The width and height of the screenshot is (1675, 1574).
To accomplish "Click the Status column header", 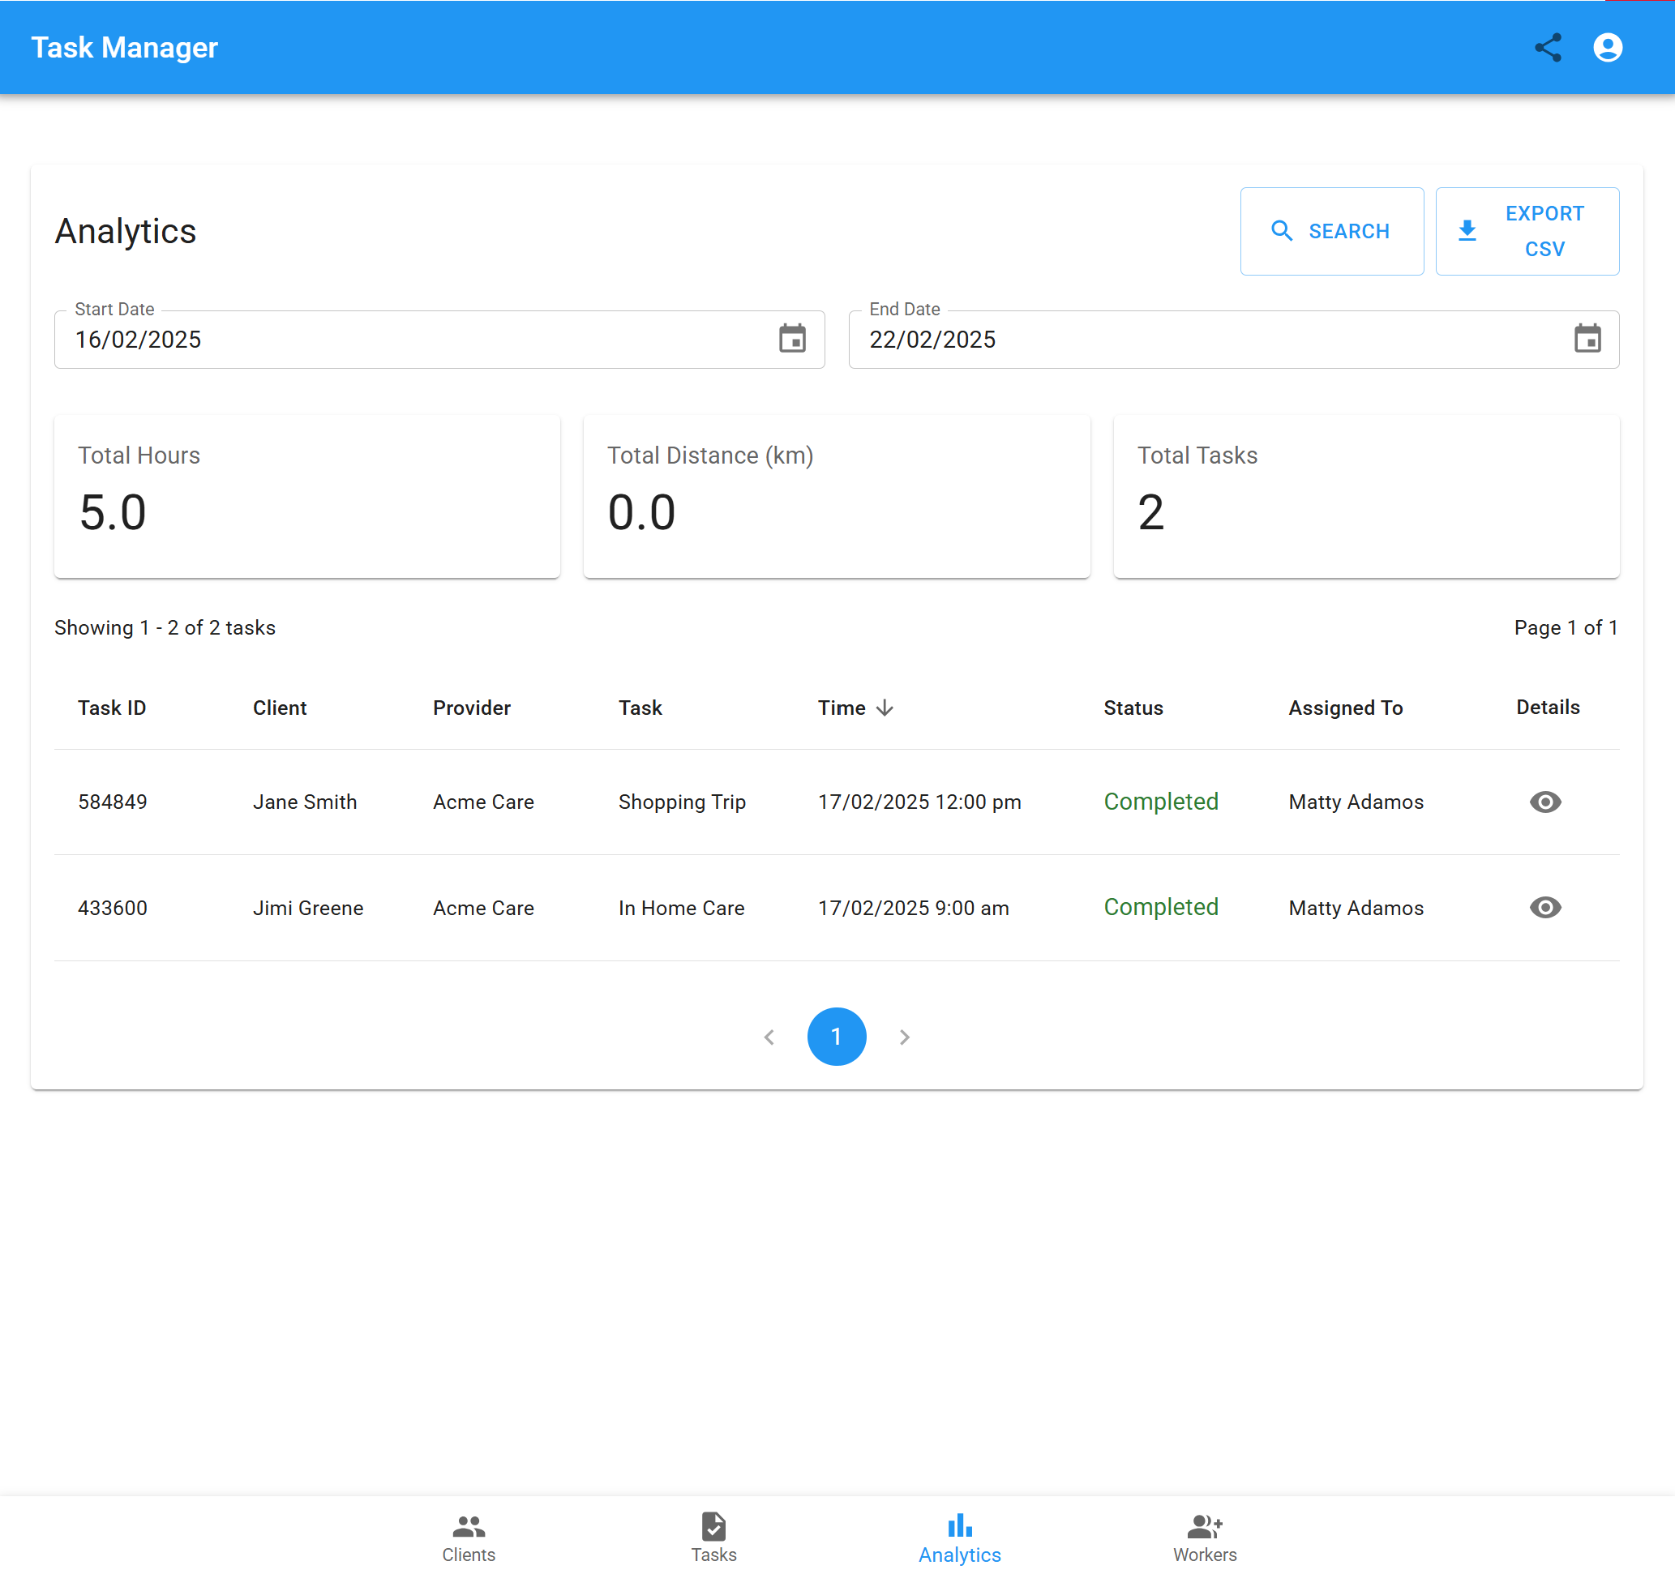I will click(x=1133, y=708).
